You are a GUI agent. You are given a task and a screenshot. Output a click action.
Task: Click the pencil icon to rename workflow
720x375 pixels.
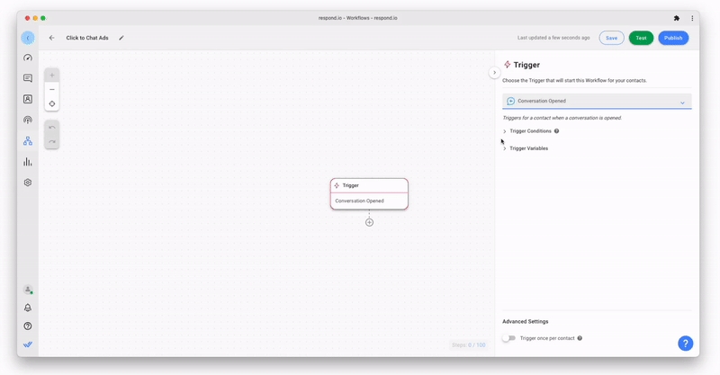(x=121, y=38)
